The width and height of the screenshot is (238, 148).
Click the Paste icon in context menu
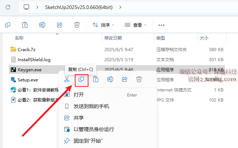96,79
